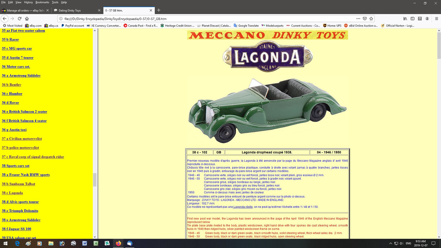This screenshot has width=441, height=248.
Task: Open the Planet Diecast bookmark
Action: pyautogui.click(x=214, y=25)
